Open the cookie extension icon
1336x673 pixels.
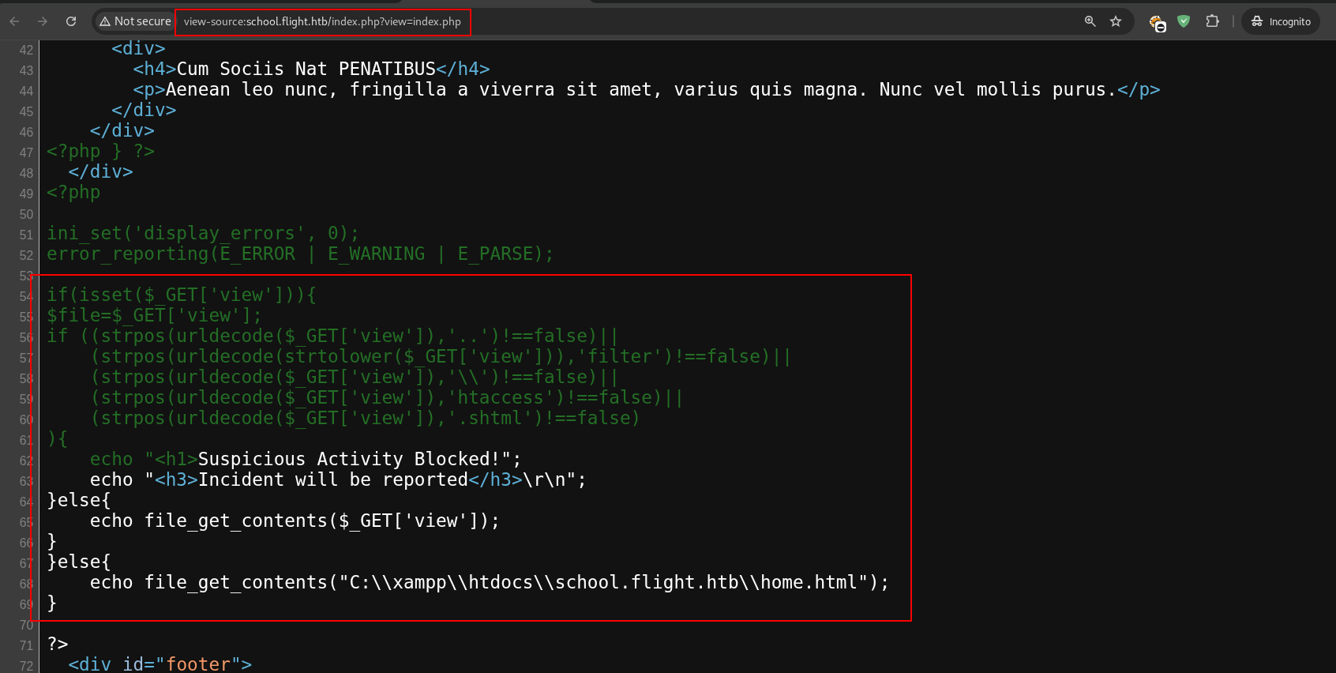1157,22
